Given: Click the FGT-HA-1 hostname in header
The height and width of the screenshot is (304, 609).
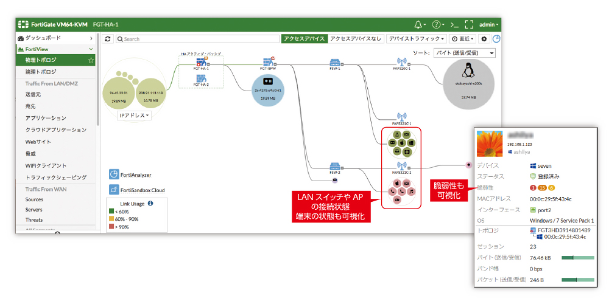Looking at the screenshot, I should (105, 24).
